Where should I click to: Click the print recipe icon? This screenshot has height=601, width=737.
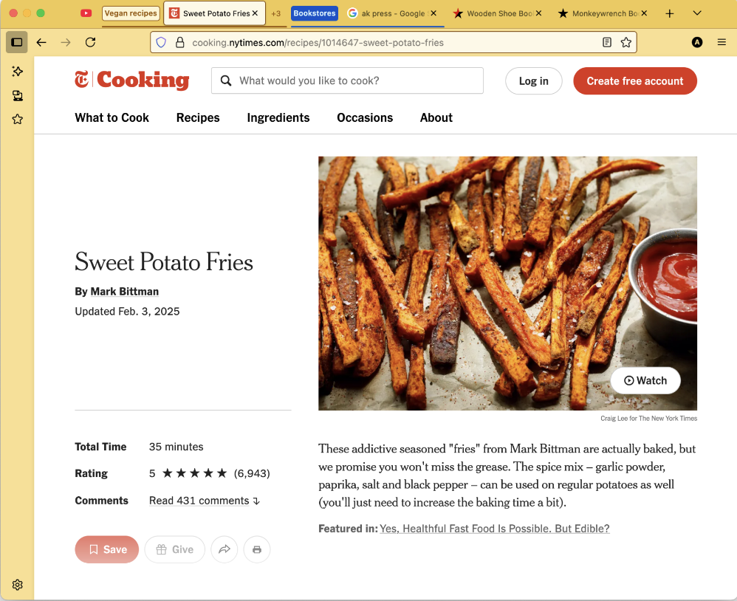point(257,549)
